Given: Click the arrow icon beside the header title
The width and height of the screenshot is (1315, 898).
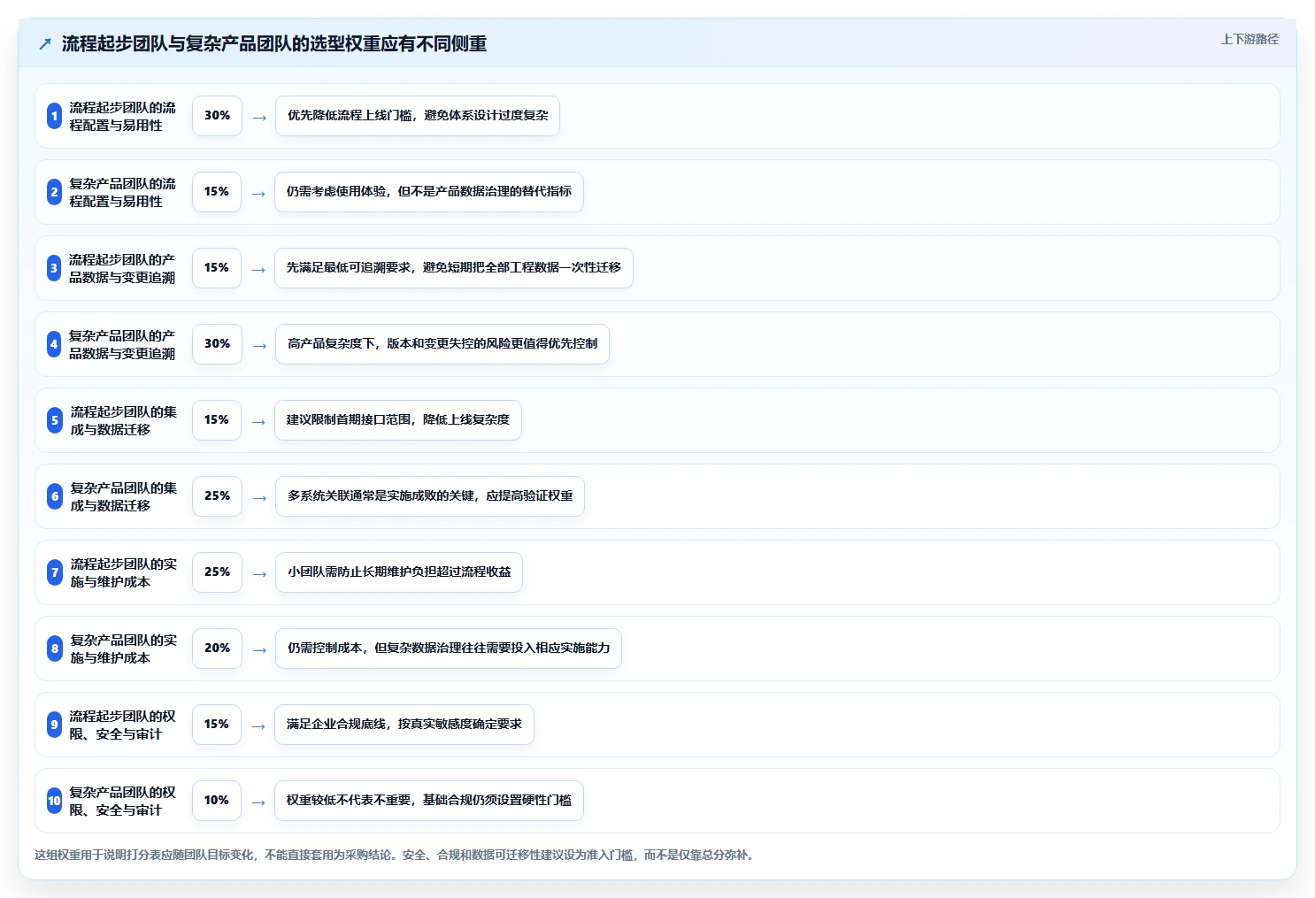Looking at the screenshot, I should [x=45, y=43].
